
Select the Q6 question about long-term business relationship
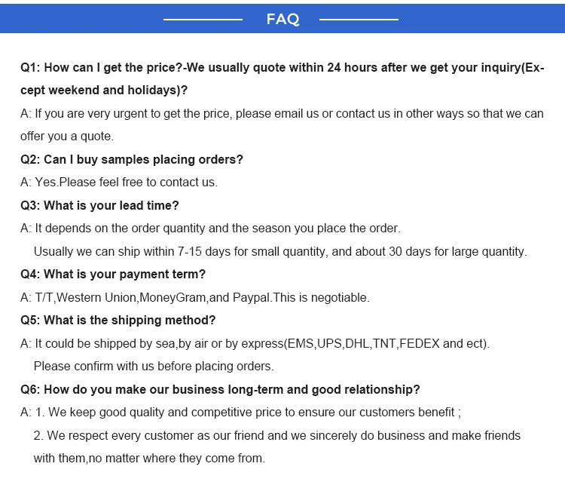[220, 389]
